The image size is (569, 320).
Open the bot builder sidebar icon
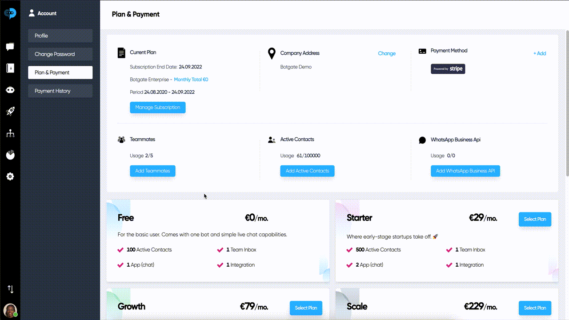point(10,90)
